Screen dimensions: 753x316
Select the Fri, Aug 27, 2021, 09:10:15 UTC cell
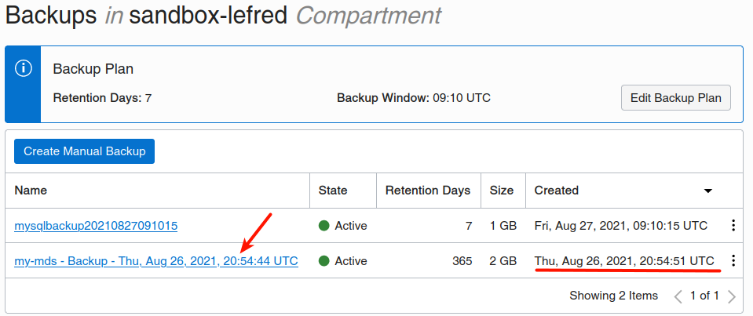click(620, 226)
